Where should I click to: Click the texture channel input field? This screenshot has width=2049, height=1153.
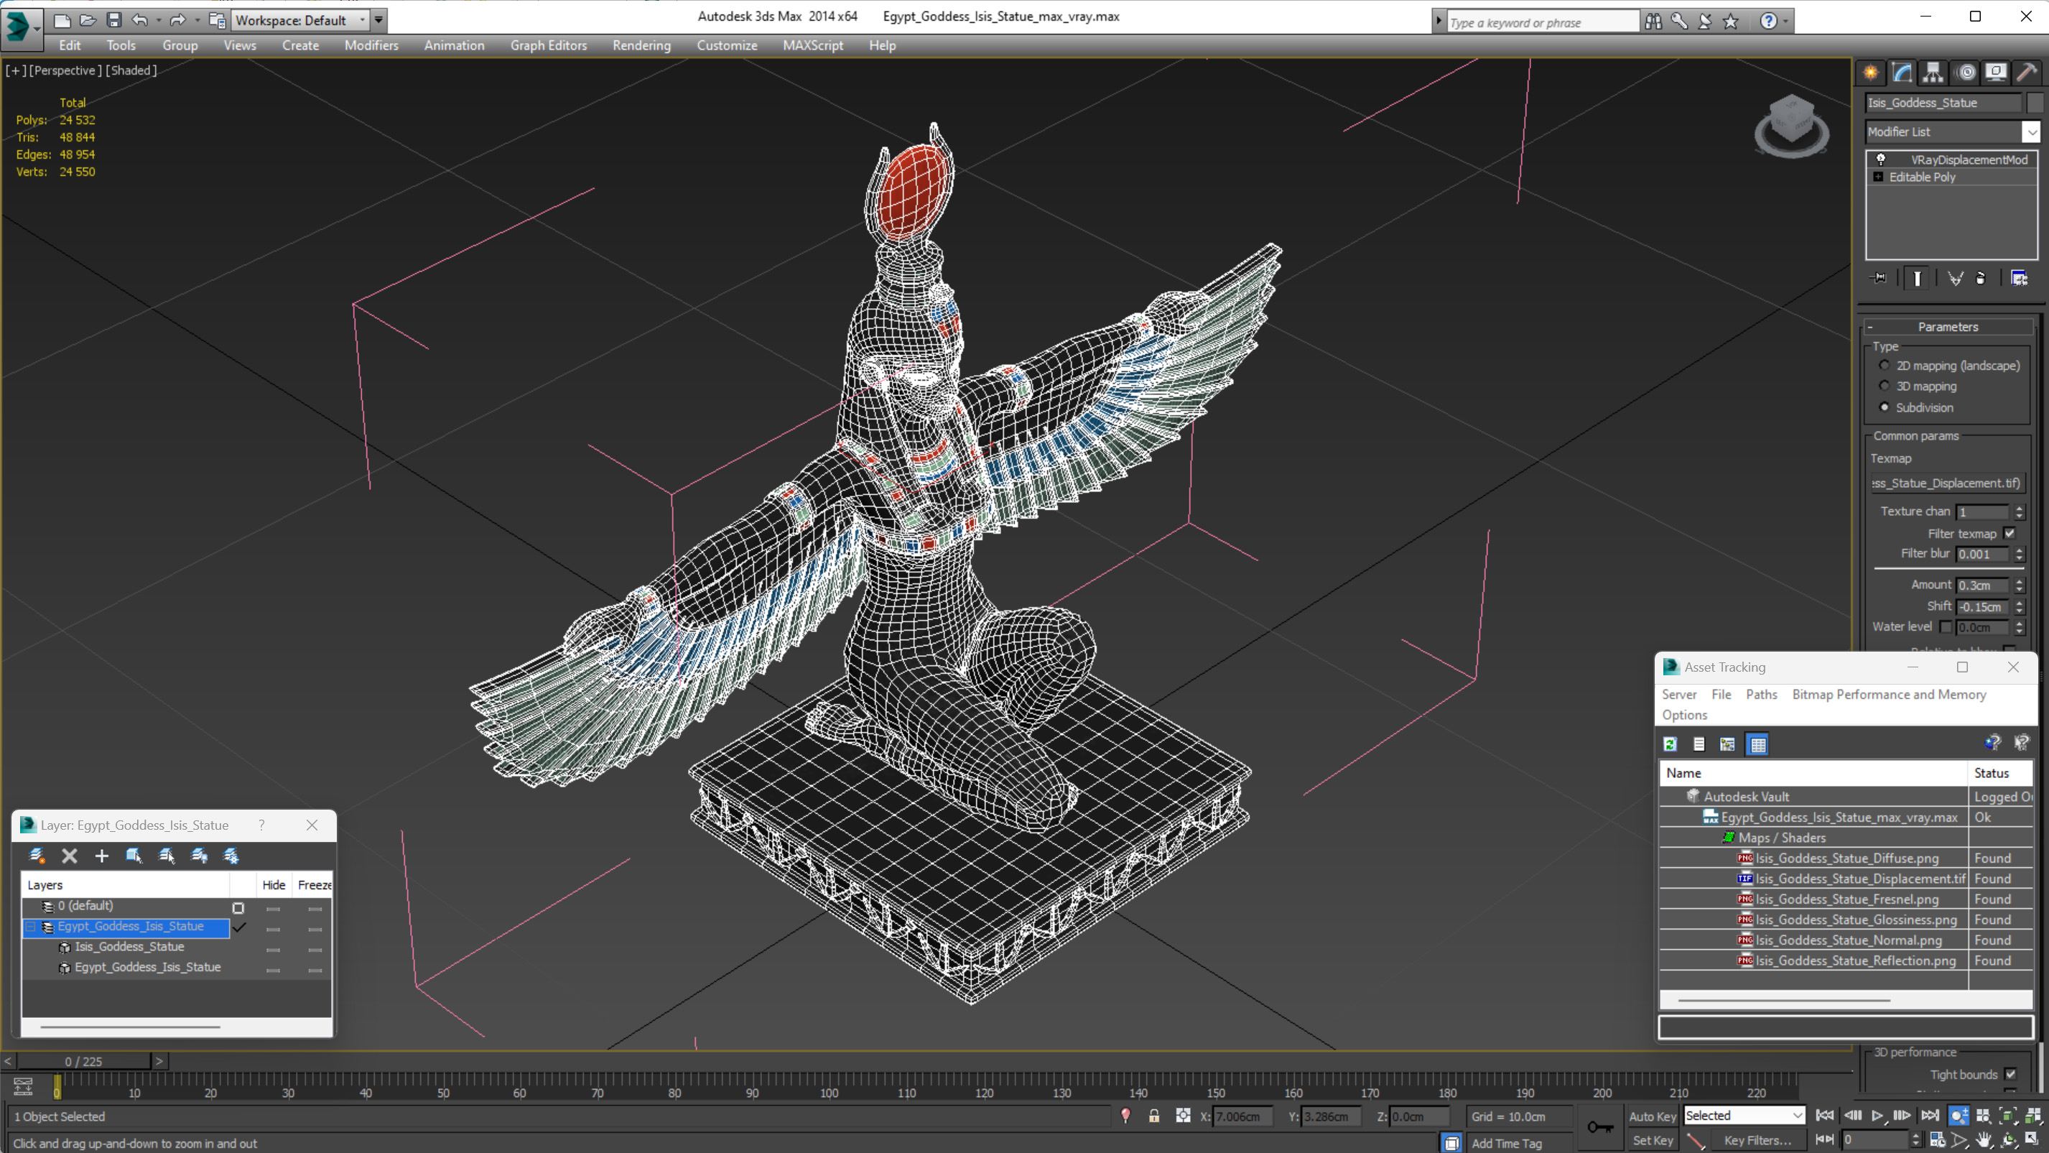coord(1984,509)
